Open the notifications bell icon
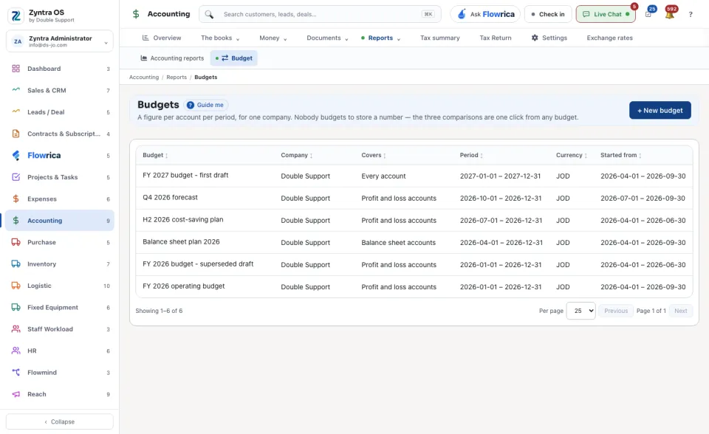 [670, 15]
